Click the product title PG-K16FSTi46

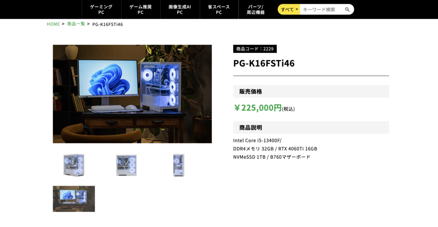click(263, 63)
